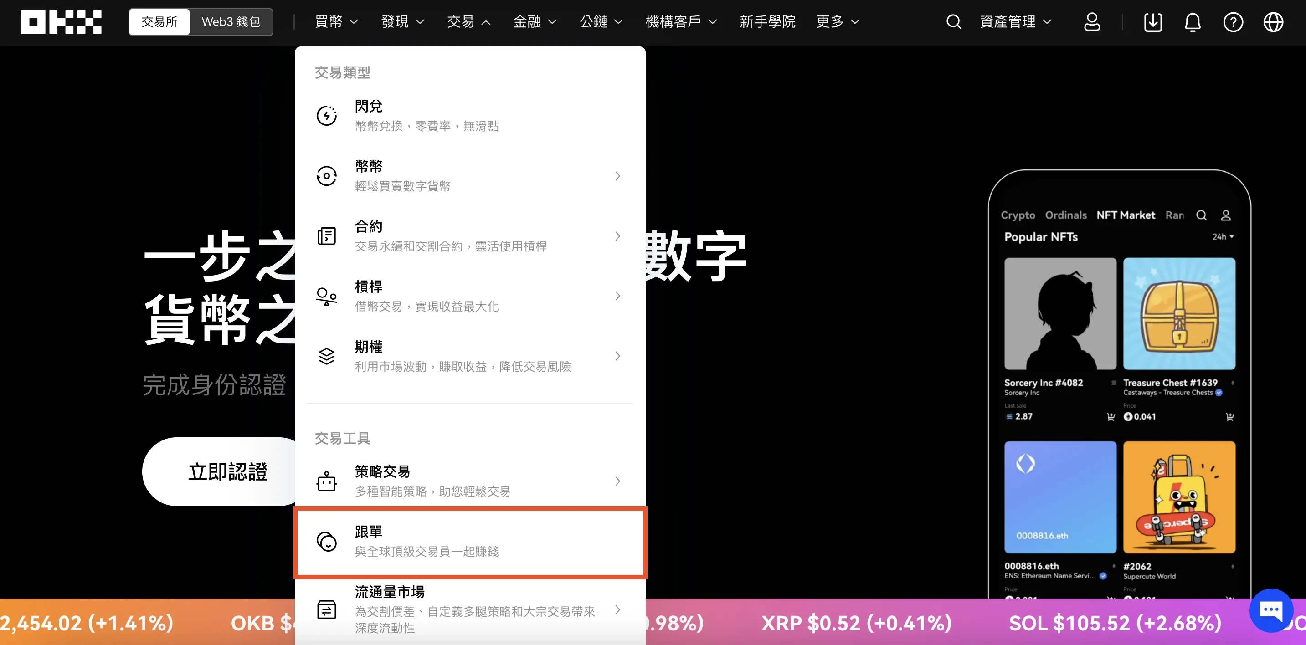
Task: Expand the 期權 submenu chevron
Action: [617, 356]
